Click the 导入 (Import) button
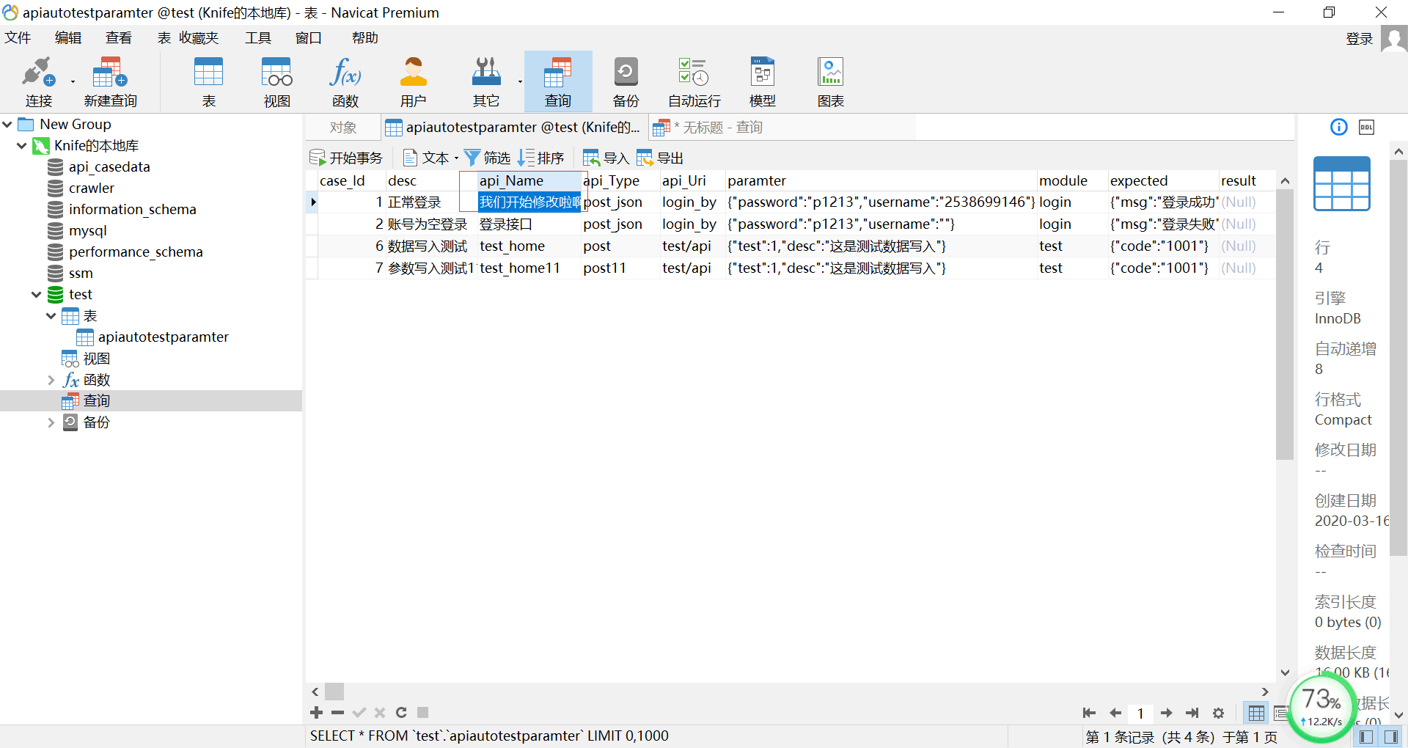1408x748 pixels. pyautogui.click(x=606, y=158)
